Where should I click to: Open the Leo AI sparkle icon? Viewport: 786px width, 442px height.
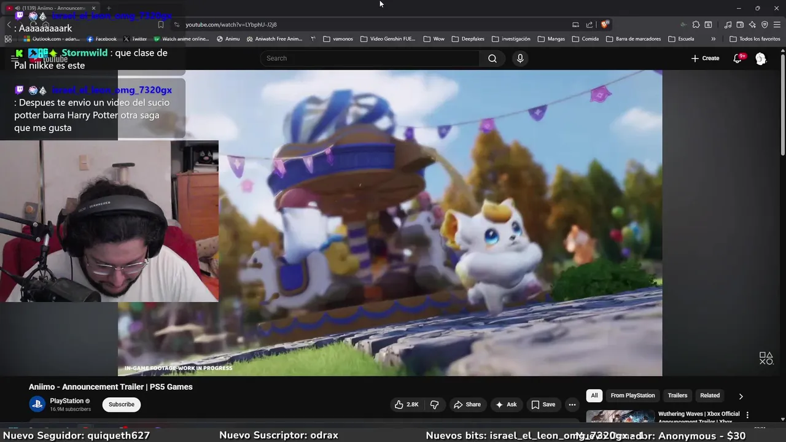tap(752, 25)
